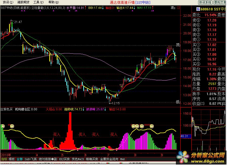Click the 委比 15.94% value

(x=210, y=15)
